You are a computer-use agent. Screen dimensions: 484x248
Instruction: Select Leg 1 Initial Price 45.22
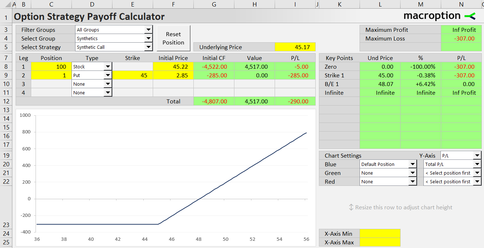(173, 67)
